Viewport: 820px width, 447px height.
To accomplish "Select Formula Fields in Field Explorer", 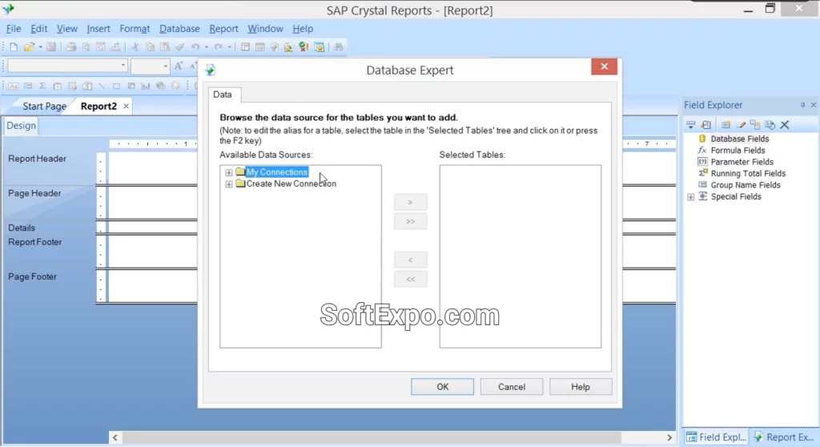I will click(738, 151).
